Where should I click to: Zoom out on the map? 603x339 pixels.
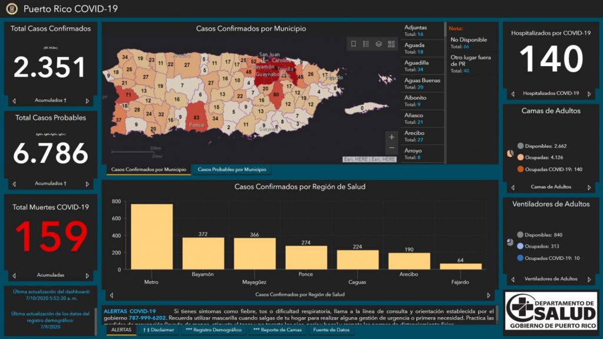(x=392, y=148)
